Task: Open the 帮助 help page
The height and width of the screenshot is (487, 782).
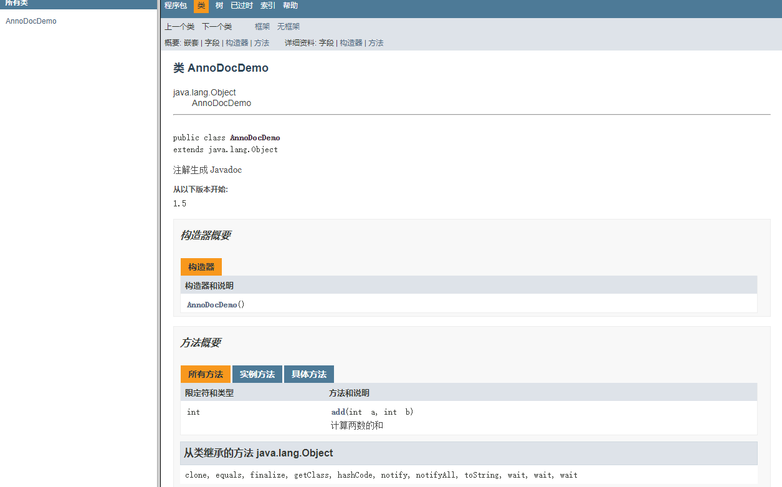Action: tap(290, 6)
